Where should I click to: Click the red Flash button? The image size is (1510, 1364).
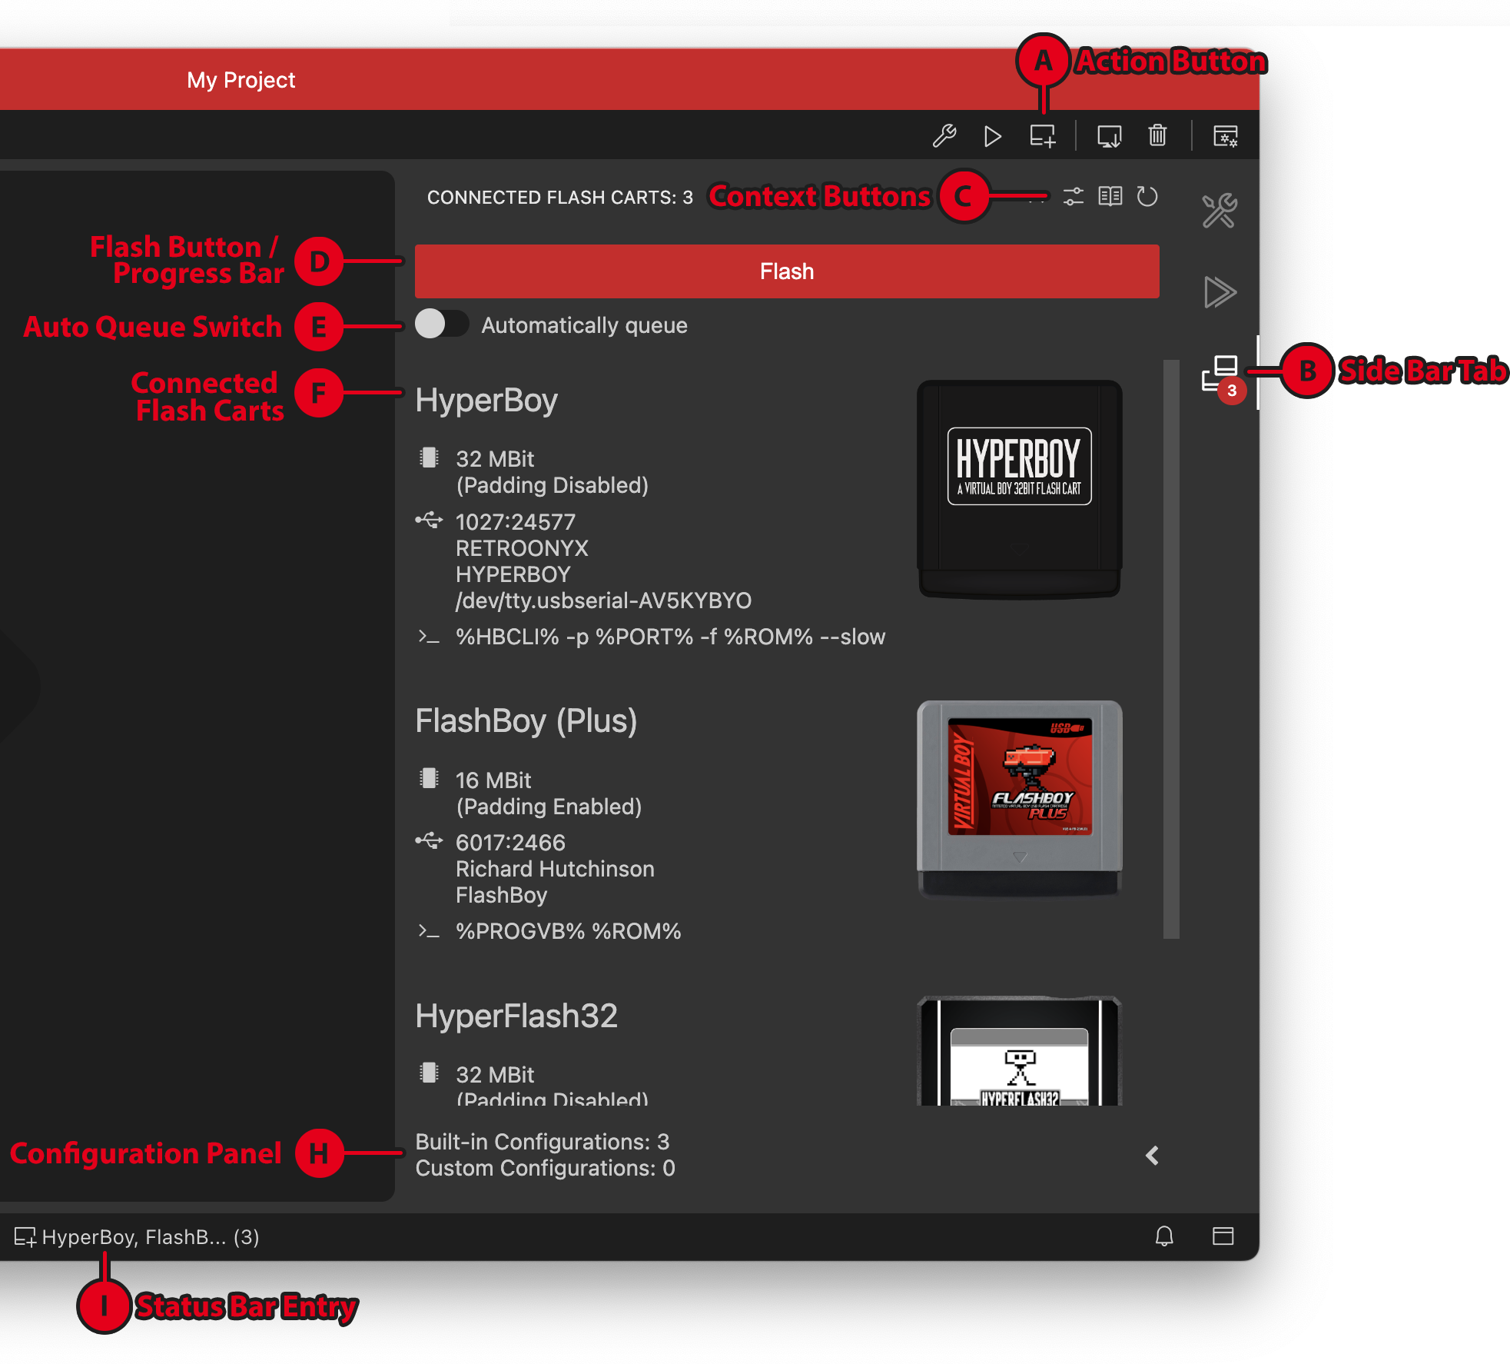[787, 271]
